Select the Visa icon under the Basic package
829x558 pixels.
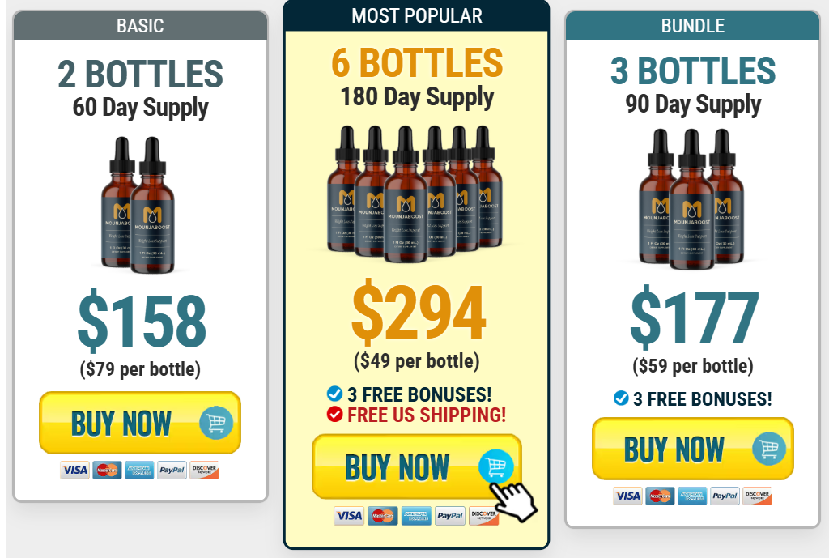[74, 470]
